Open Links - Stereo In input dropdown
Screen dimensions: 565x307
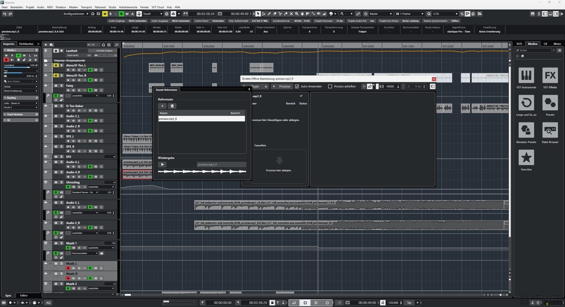21,103
